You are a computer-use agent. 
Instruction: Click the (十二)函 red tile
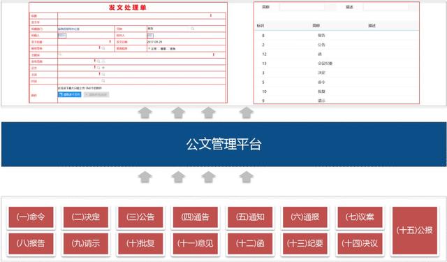250,243
